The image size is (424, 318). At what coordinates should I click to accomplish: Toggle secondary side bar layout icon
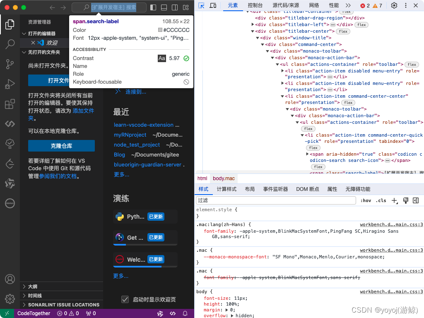pos(175,7)
